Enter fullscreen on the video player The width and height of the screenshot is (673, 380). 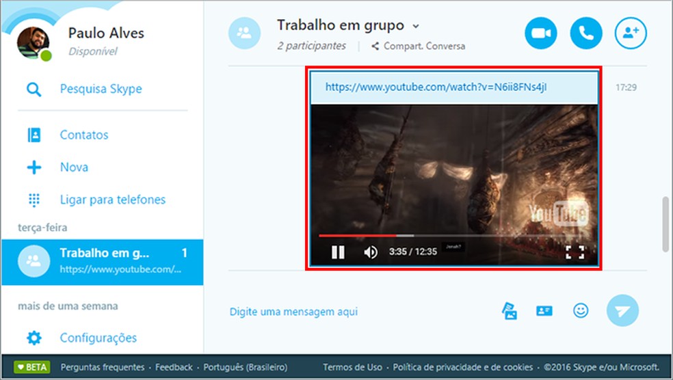[575, 252]
